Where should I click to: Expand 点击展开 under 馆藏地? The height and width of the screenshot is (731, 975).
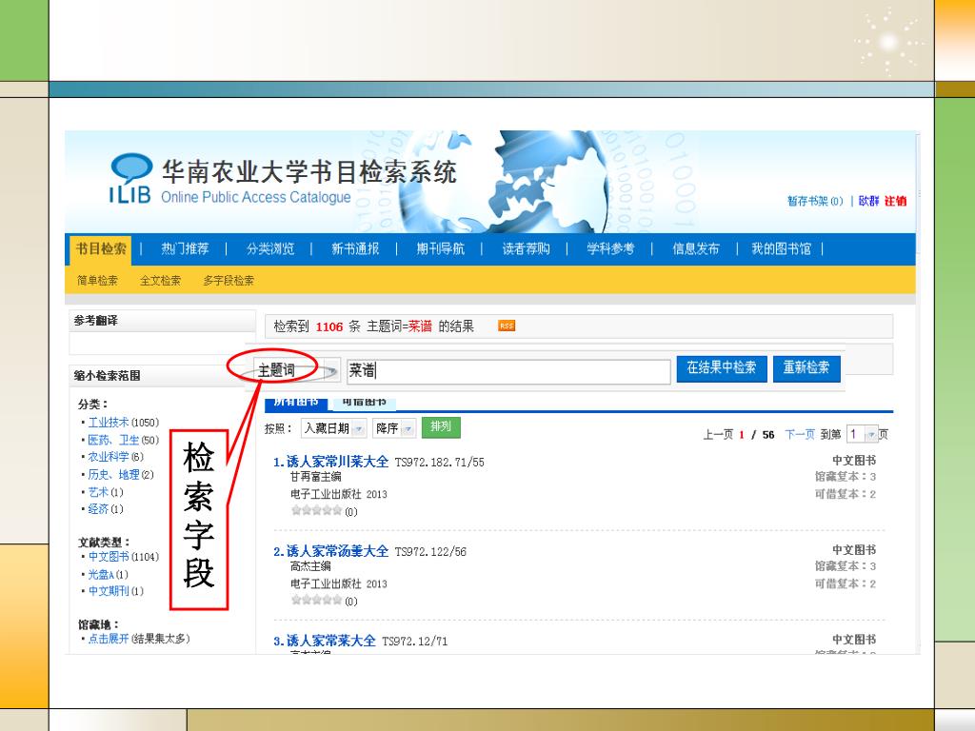[109, 639]
